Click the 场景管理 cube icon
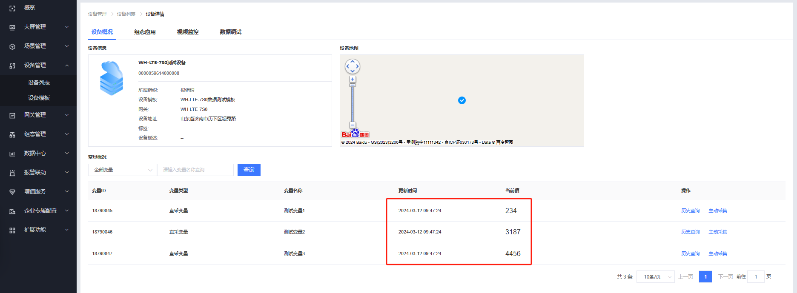Screen dimensions: 797x293 [12, 46]
